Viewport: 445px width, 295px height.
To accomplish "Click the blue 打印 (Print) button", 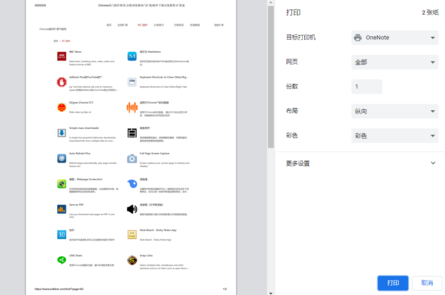I will coord(393,283).
